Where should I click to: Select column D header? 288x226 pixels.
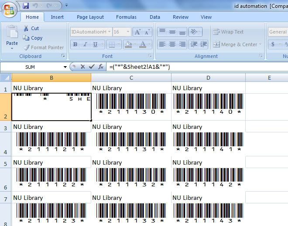tap(208, 78)
